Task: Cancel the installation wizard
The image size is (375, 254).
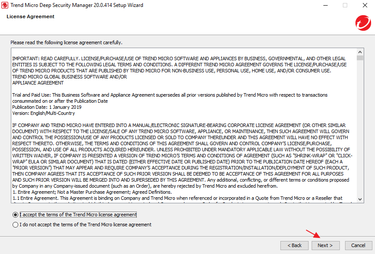Action: coord(358,245)
